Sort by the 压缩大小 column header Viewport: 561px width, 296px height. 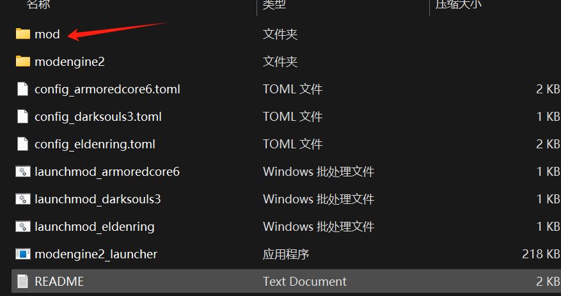pos(458,4)
